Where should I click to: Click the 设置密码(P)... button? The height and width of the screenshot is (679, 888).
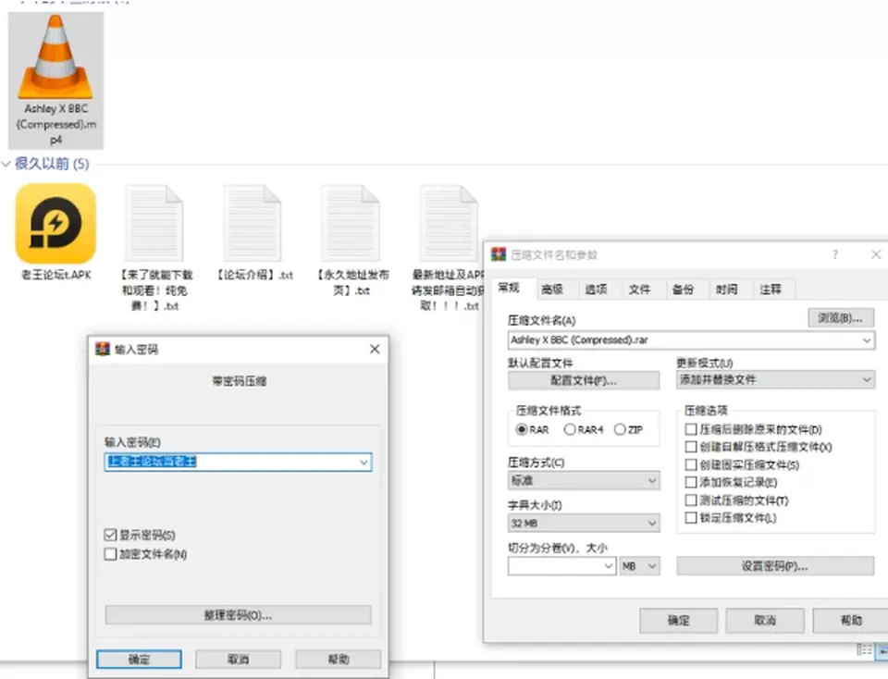(775, 566)
